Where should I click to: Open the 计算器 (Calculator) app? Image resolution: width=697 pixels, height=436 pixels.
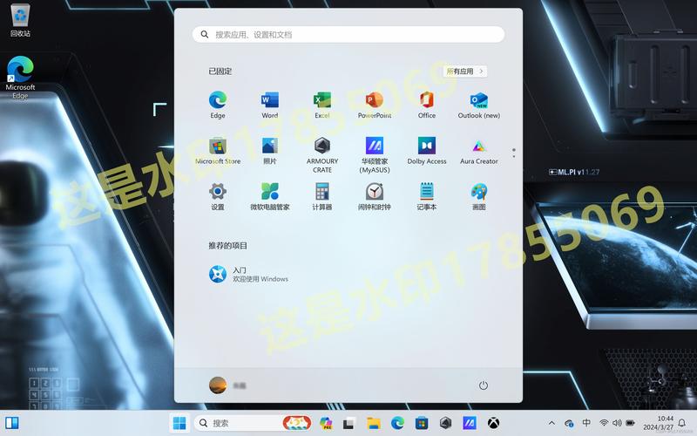322,197
